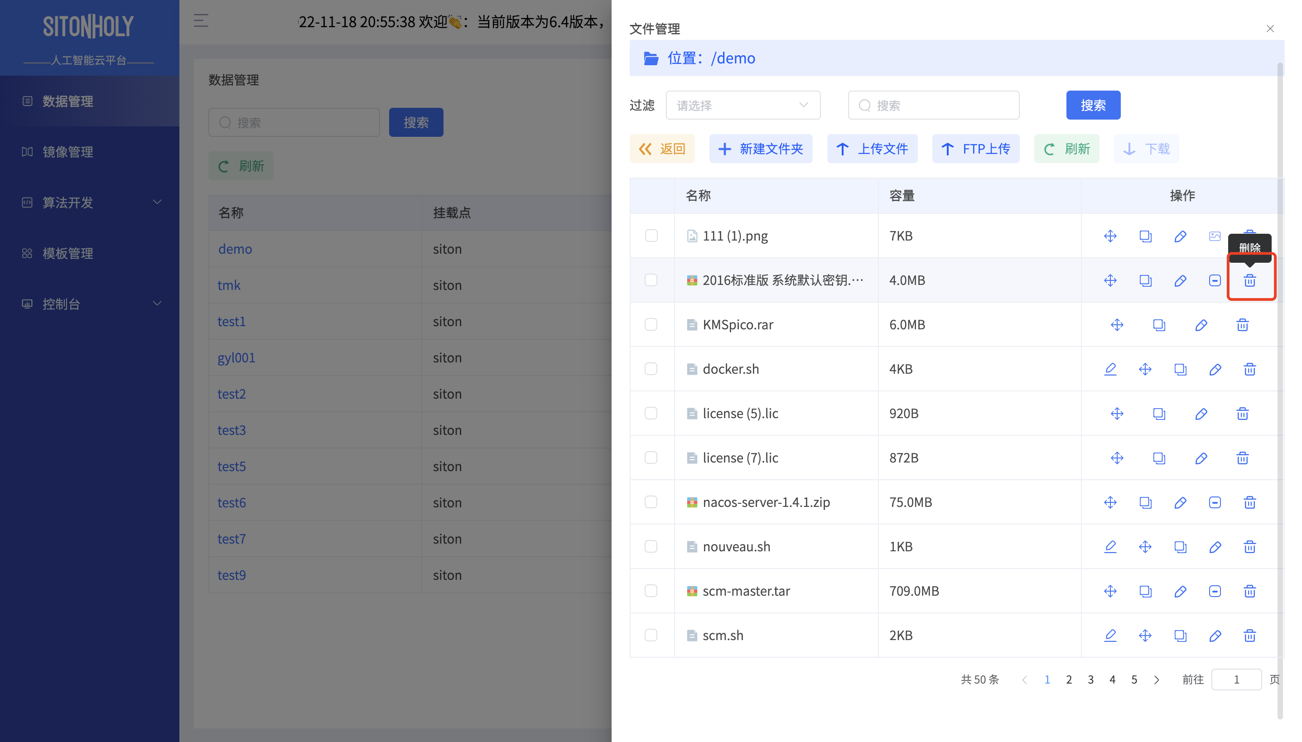Close the 文件管理 drawer
Viewport: 1302px width, 742px height.
1270,29
